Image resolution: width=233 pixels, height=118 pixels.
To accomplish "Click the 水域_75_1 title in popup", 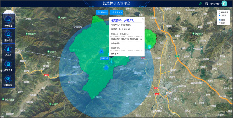I will 123,20.
